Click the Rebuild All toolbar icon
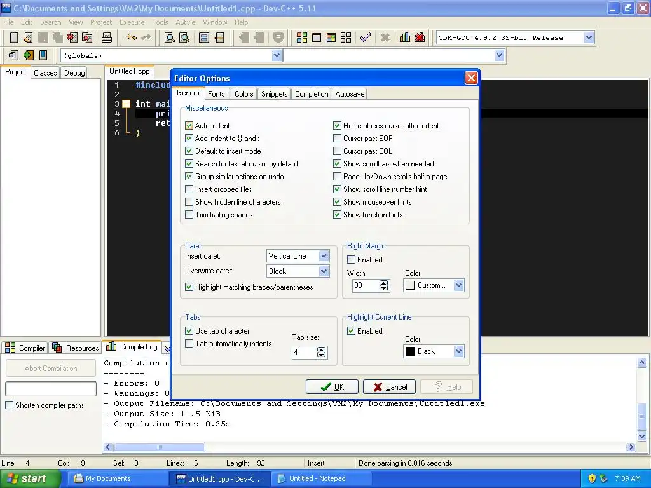 (x=346, y=37)
